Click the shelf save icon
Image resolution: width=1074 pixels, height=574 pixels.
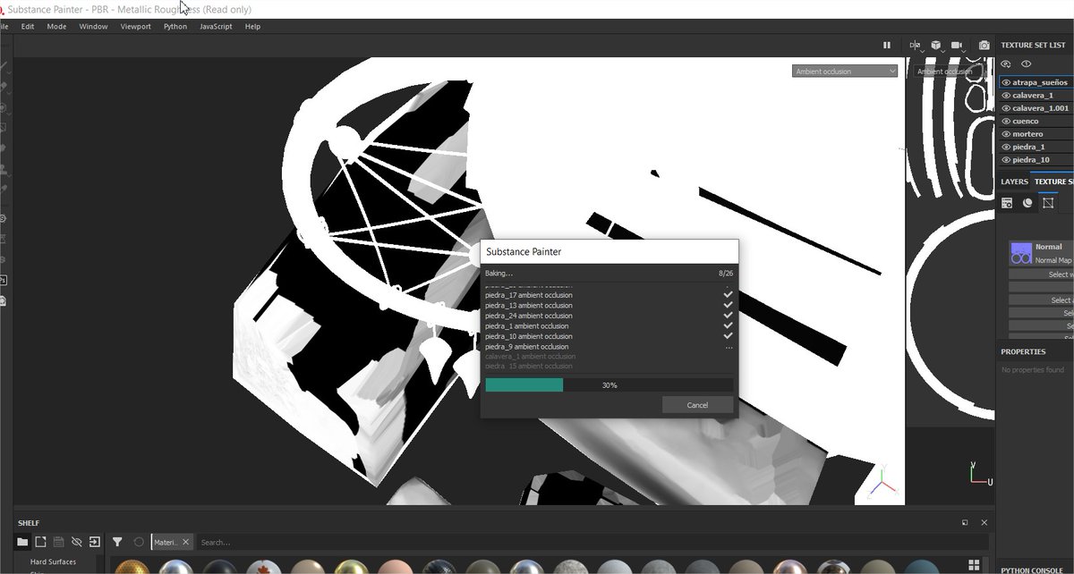coord(58,542)
